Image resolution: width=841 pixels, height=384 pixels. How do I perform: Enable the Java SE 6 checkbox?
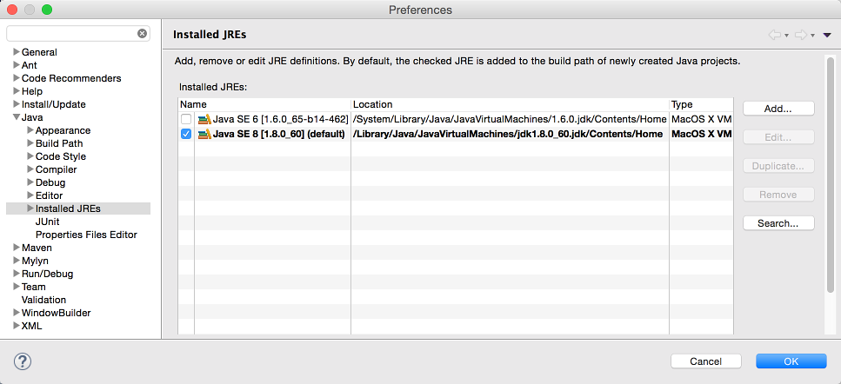click(x=186, y=119)
